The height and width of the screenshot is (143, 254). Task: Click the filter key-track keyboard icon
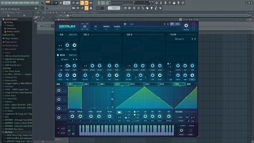(171, 79)
